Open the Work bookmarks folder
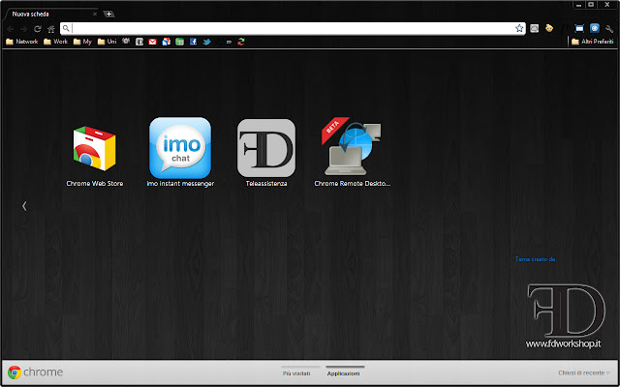The image size is (620, 387). click(x=55, y=42)
